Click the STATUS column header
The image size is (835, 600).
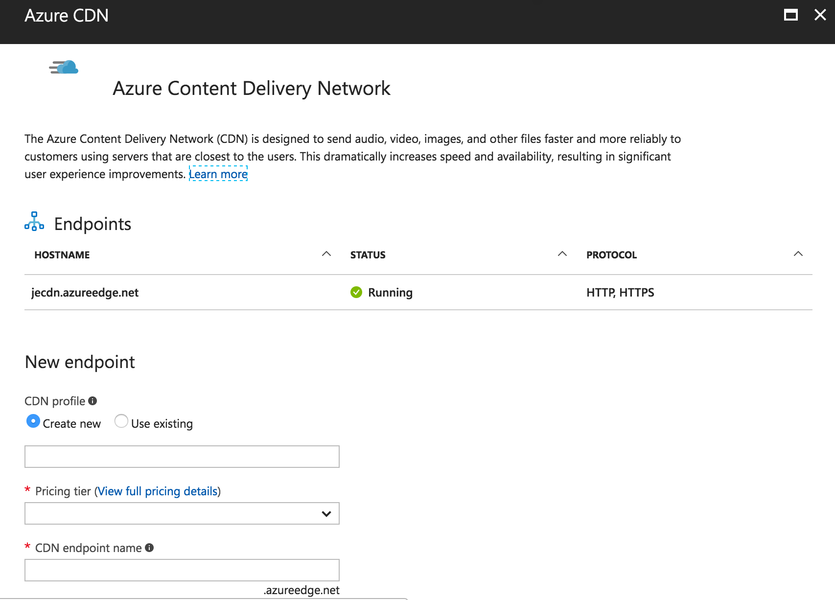368,254
